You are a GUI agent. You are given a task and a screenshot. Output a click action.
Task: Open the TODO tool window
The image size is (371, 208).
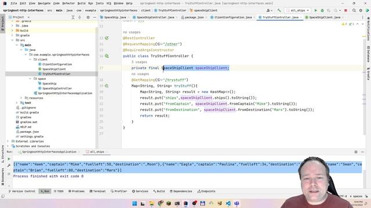point(59,191)
